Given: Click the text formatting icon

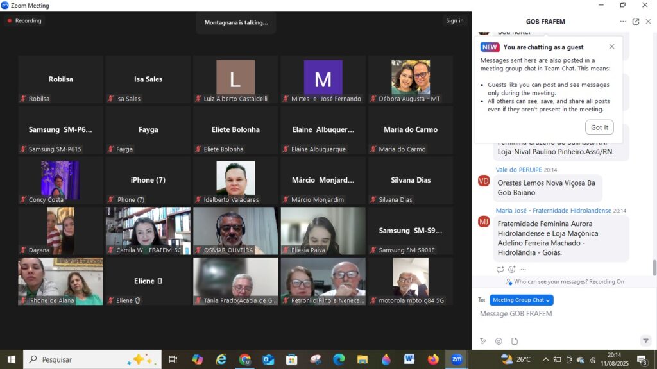Looking at the screenshot, I should 483,341.
